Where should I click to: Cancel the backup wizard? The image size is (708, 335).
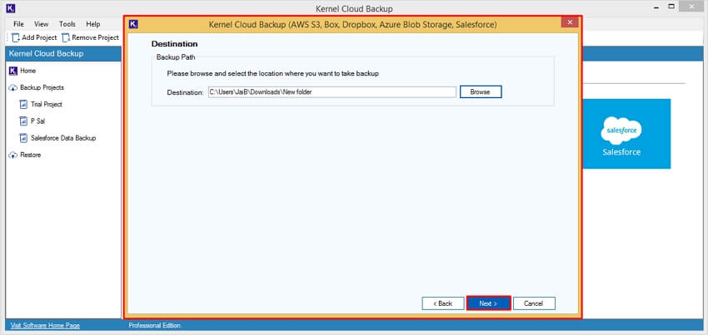point(534,303)
